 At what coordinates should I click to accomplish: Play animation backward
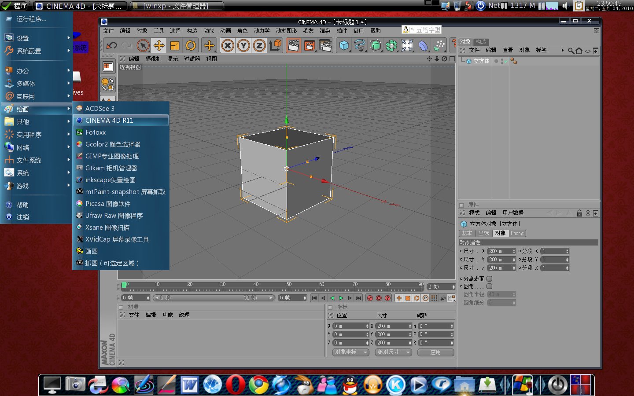click(x=332, y=298)
